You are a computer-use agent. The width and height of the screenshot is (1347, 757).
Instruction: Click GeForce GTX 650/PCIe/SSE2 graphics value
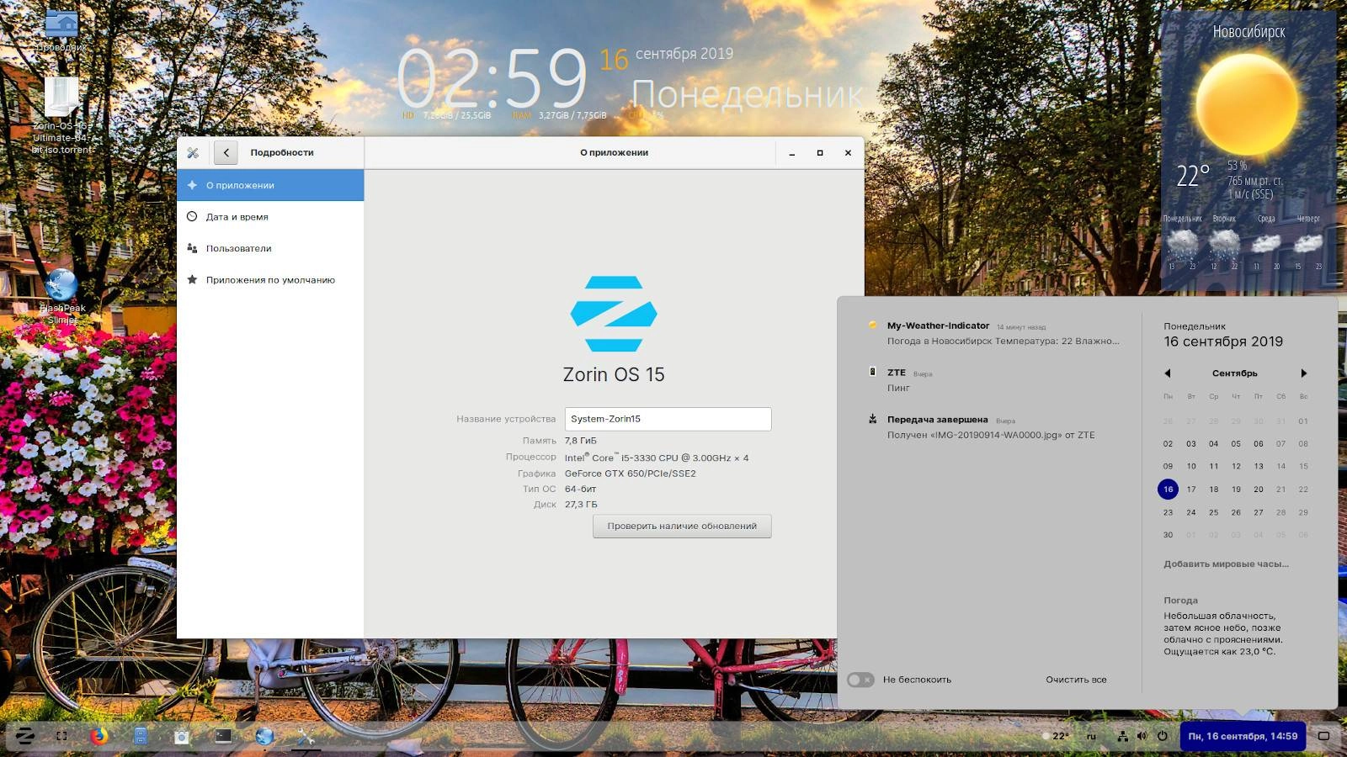pos(631,474)
